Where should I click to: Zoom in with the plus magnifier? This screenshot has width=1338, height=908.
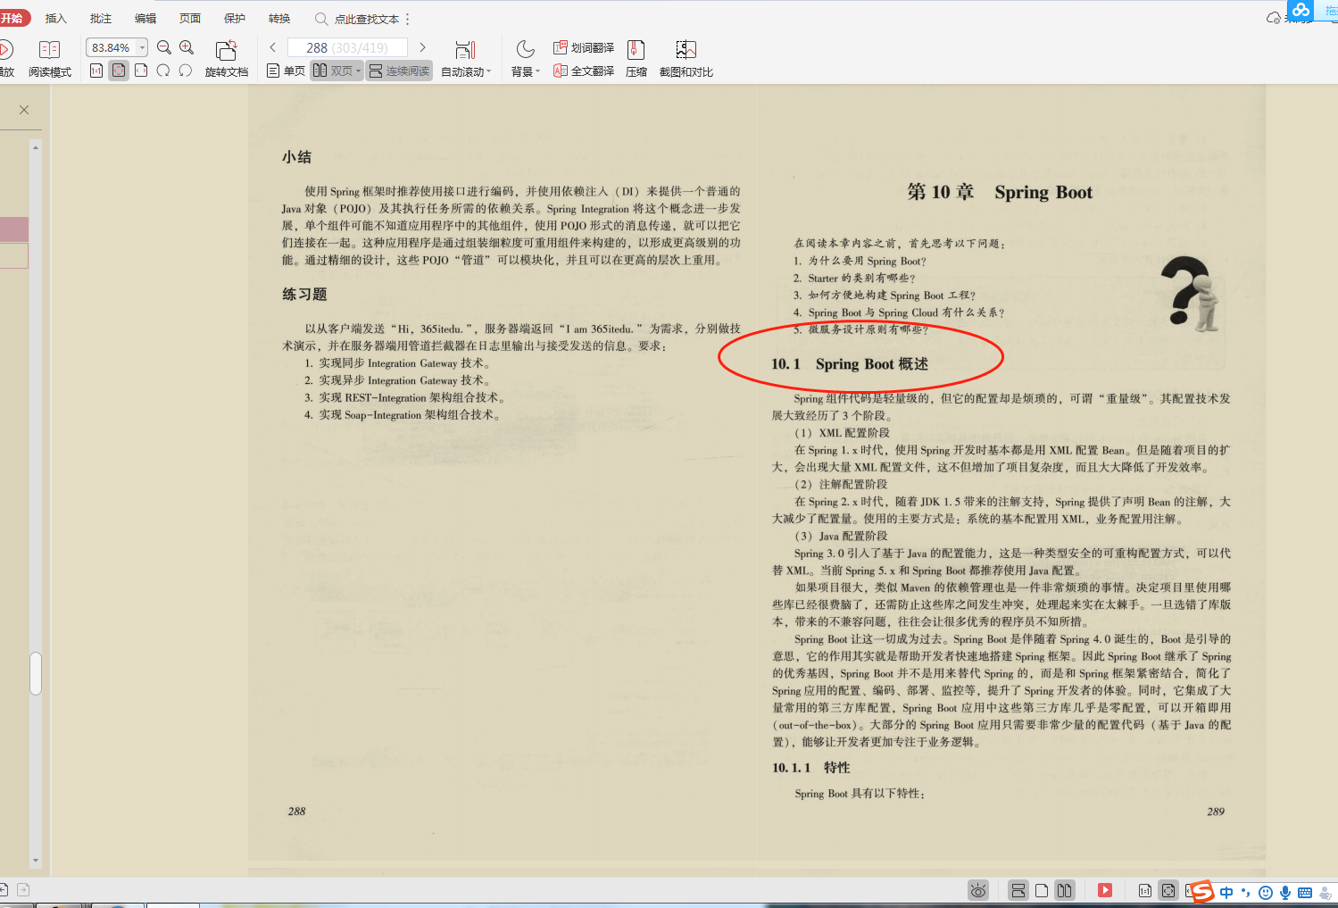187,47
